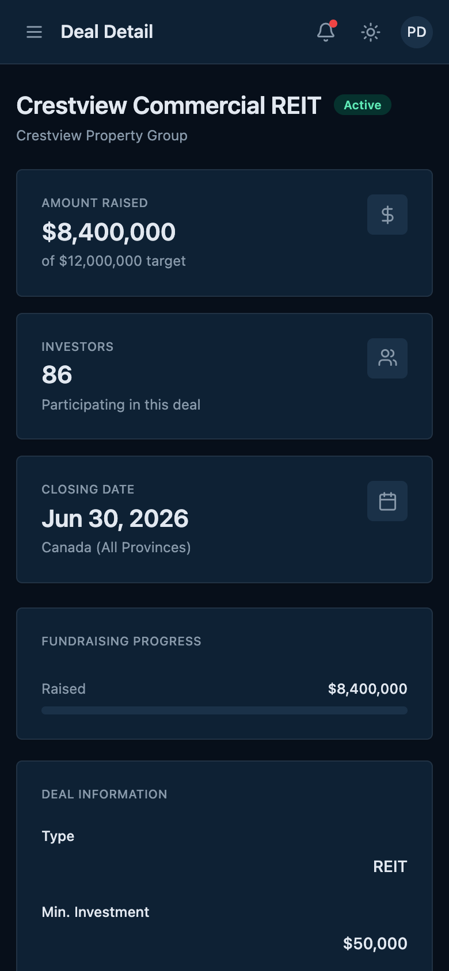Click the investors people icon
Viewport: 449px width, 971px height.
(x=387, y=358)
